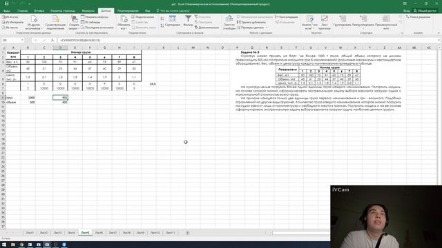The height and width of the screenshot is (248, 442).
Task: Open the Chrome browser from the taskbar
Action: pos(21,245)
